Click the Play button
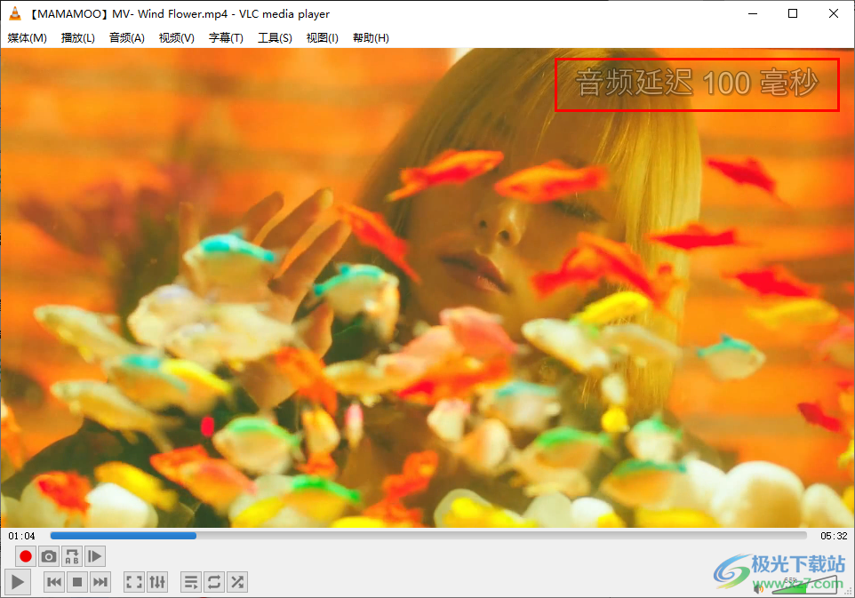The width and height of the screenshot is (855, 598). click(x=18, y=582)
